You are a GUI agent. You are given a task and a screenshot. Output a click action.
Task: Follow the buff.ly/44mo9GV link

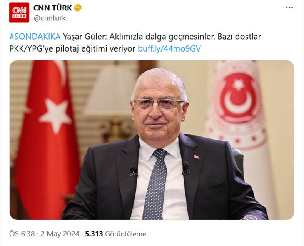pos(169,48)
